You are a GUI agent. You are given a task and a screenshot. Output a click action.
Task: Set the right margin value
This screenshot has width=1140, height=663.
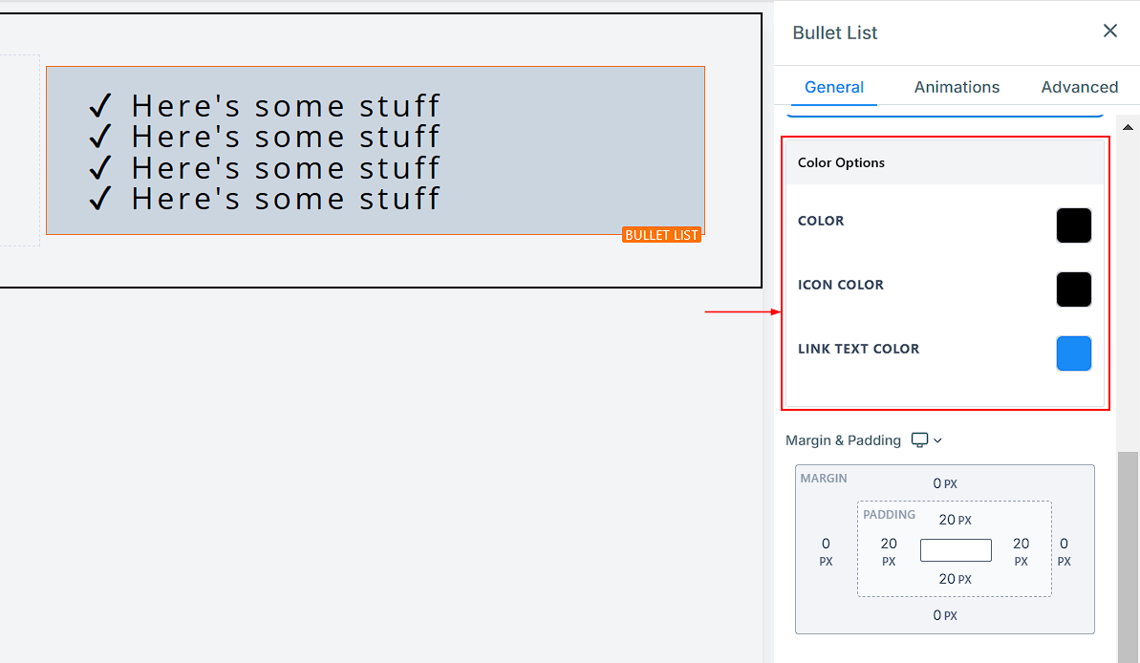[x=1064, y=545]
